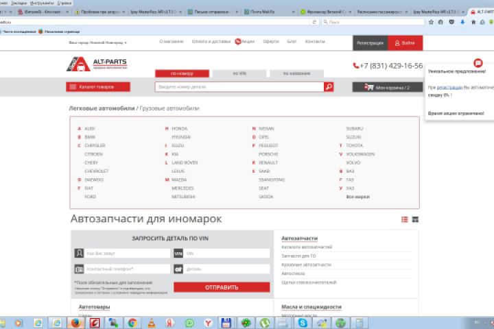
Task: Click the 'Кузовные автозапчасти' link
Action: (x=306, y=265)
